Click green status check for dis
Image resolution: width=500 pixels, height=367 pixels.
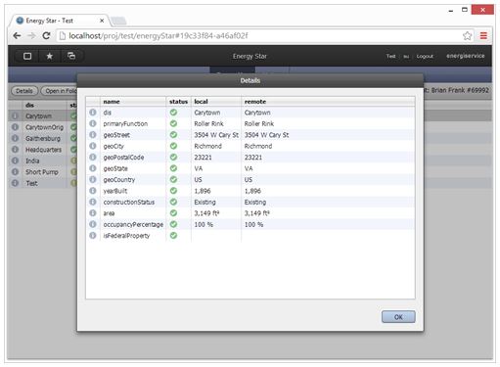tap(173, 113)
